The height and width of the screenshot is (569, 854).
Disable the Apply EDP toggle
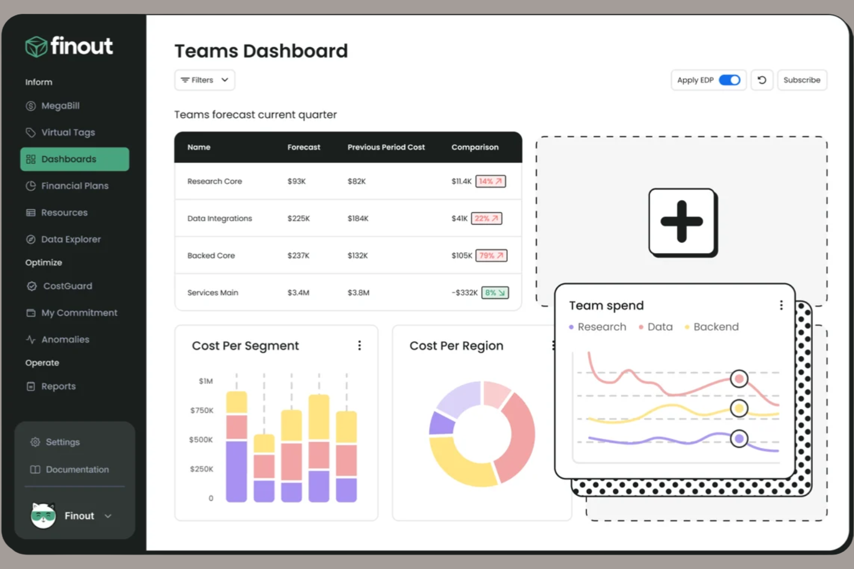pos(729,80)
